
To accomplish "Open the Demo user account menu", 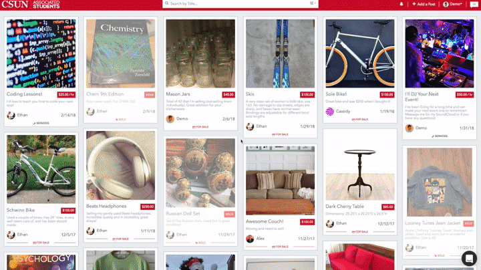I will coord(452,4).
